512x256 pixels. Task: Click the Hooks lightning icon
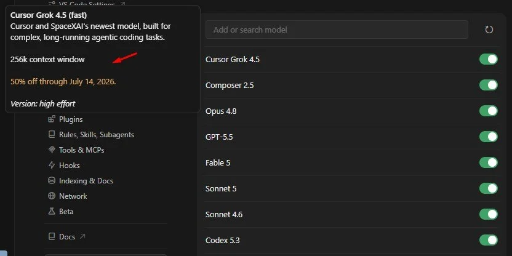coord(52,165)
